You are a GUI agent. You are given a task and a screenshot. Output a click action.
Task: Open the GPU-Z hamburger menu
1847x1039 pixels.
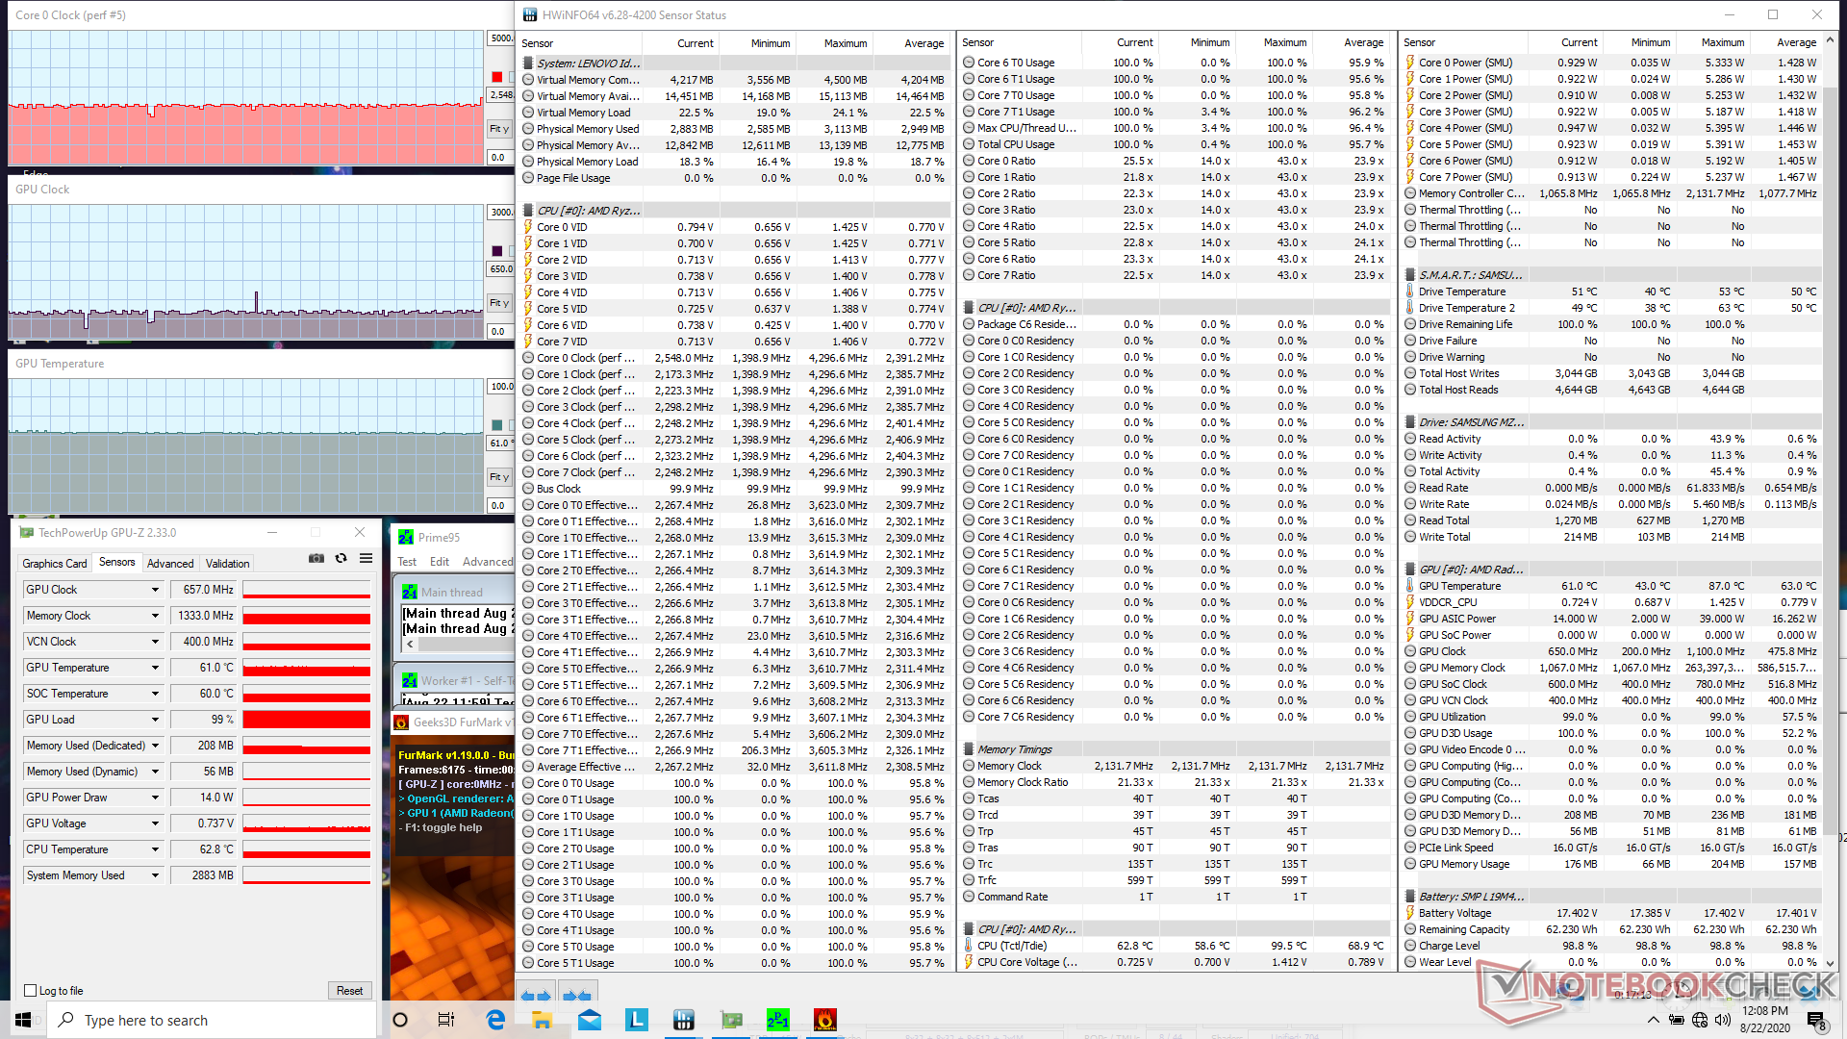coord(366,558)
